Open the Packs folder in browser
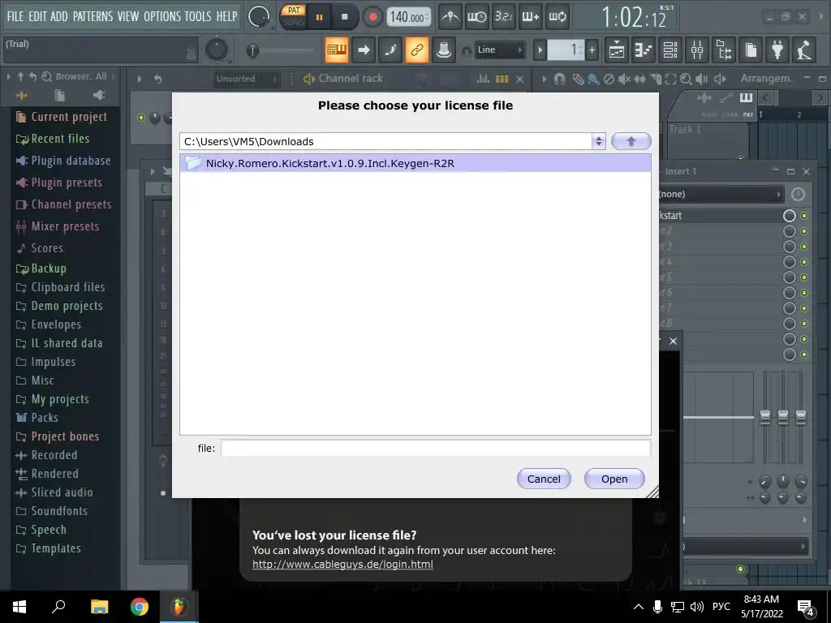 (37, 418)
